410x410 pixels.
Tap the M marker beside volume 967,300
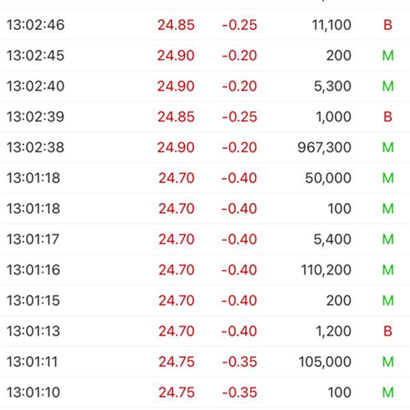(387, 148)
